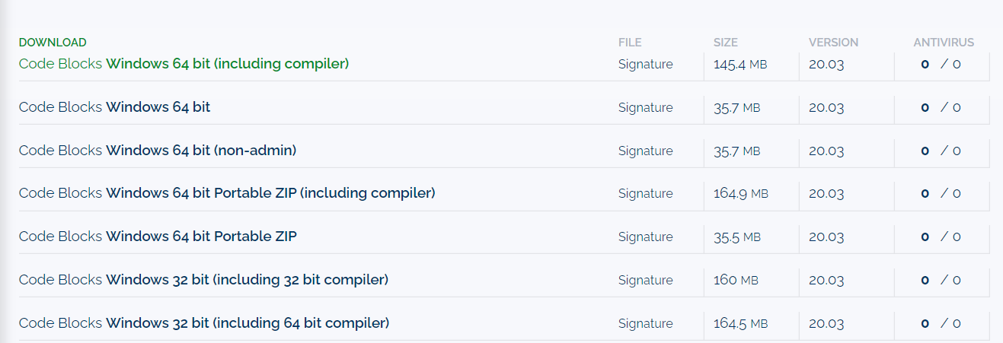
Task: Download Windows 32 bit (including 64 bit compiler)
Action: [204, 323]
